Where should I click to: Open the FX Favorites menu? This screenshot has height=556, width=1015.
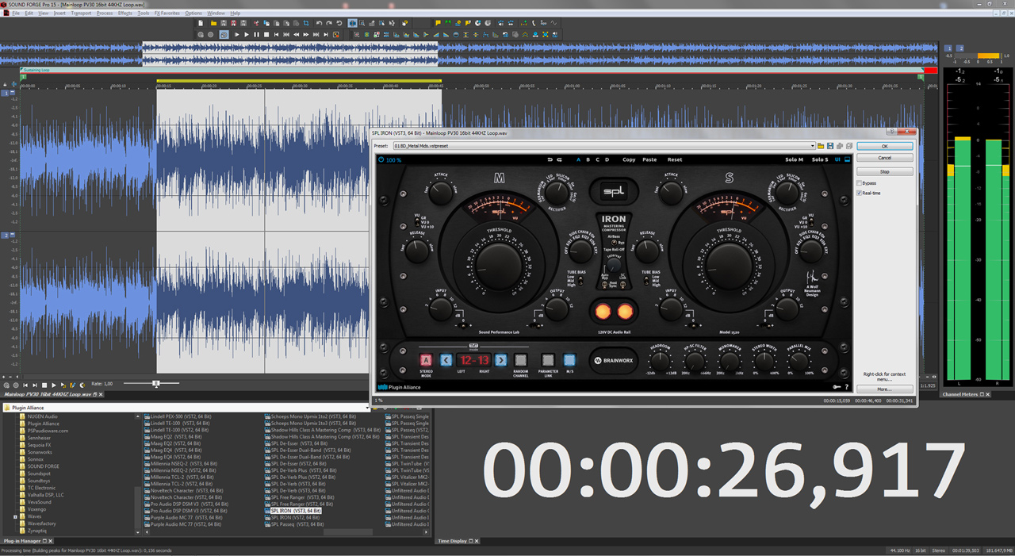[167, 13]
